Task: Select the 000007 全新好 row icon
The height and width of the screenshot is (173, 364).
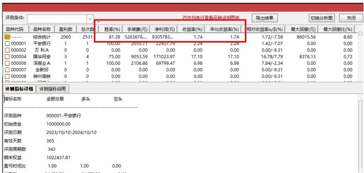Action: [7, 70]
